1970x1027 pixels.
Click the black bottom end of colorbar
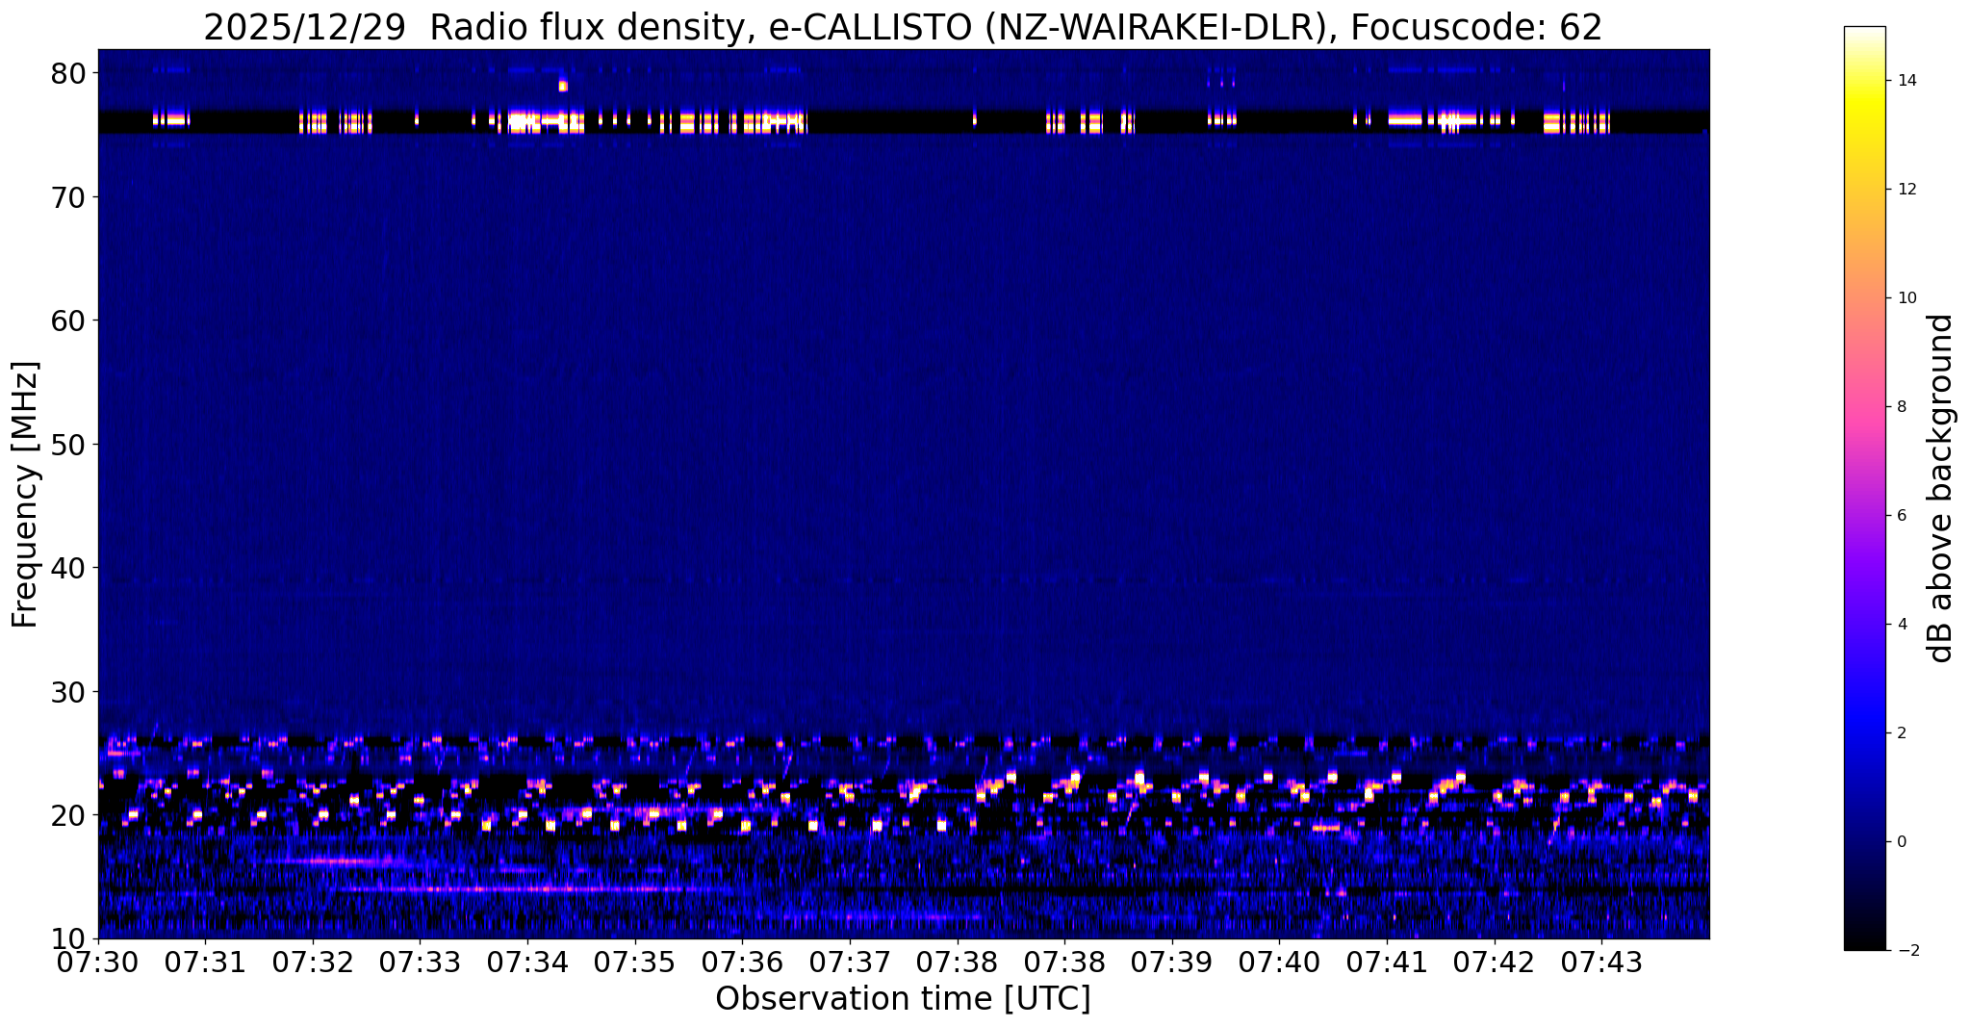click(1864, 944)
